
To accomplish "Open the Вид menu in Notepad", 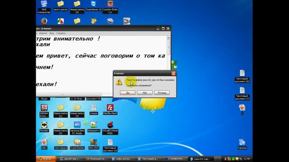I will (52, 33).
